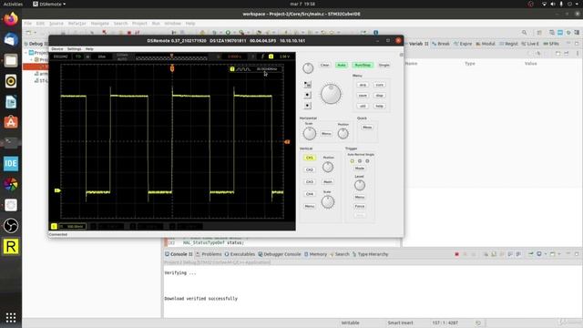Viewport: 583px width, 328px height.
Task: Click the Math button in the Vertical panel
Action: (328, 182)
